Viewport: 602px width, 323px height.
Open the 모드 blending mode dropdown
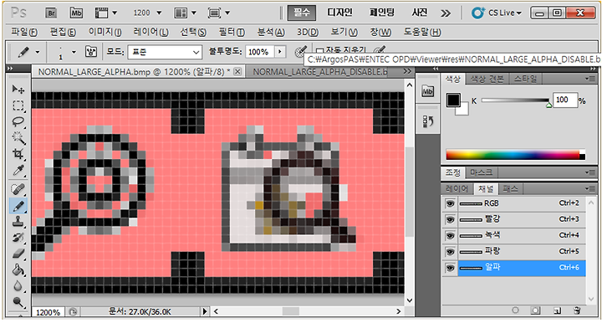(165, 52)
